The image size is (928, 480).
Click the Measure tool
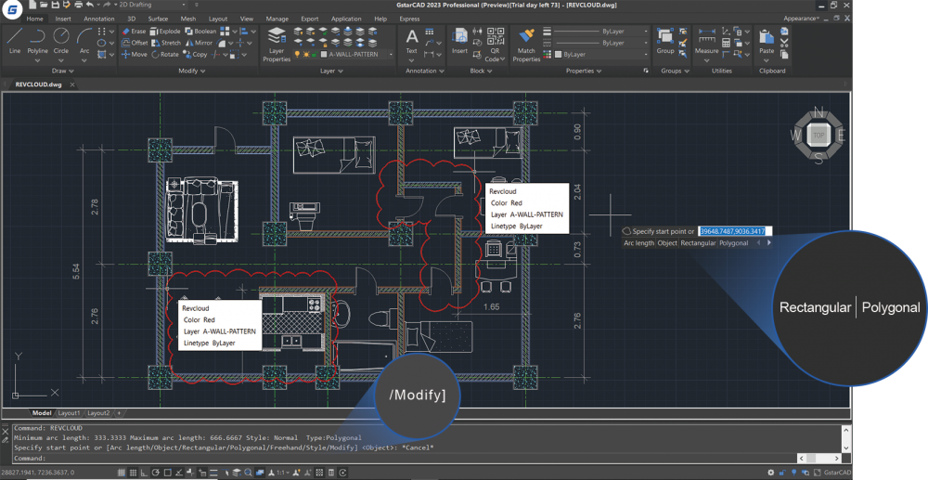pos(706,42)
